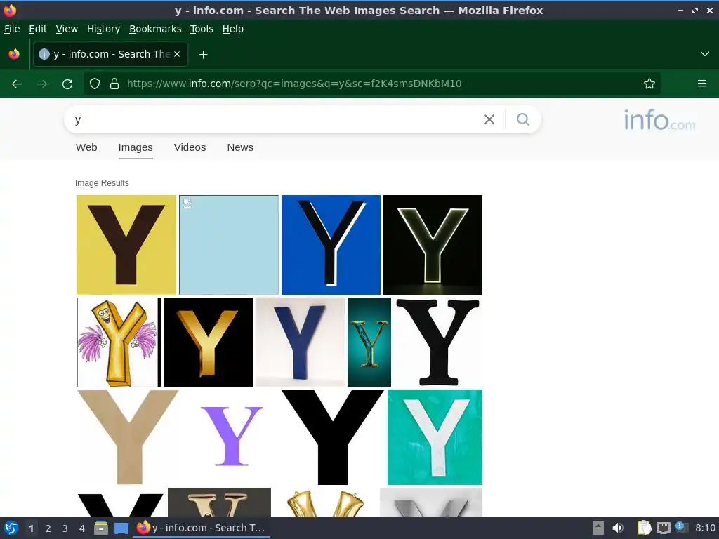The width and height of the screenshot is (719, 539).
Task: Open the Bookmarks menu
Action: (155, 29)
